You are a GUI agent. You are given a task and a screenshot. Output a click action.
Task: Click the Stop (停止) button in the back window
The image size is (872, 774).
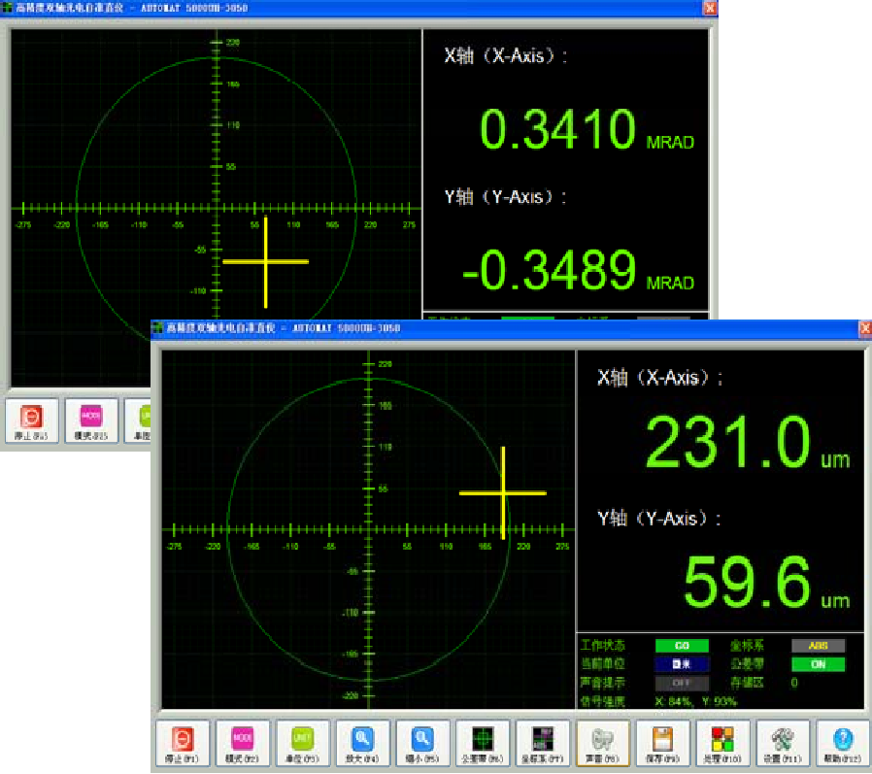(32, 421)
